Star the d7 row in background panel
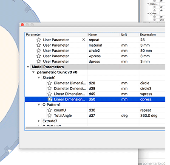This screenshot has height=165, width=170. 154,7
